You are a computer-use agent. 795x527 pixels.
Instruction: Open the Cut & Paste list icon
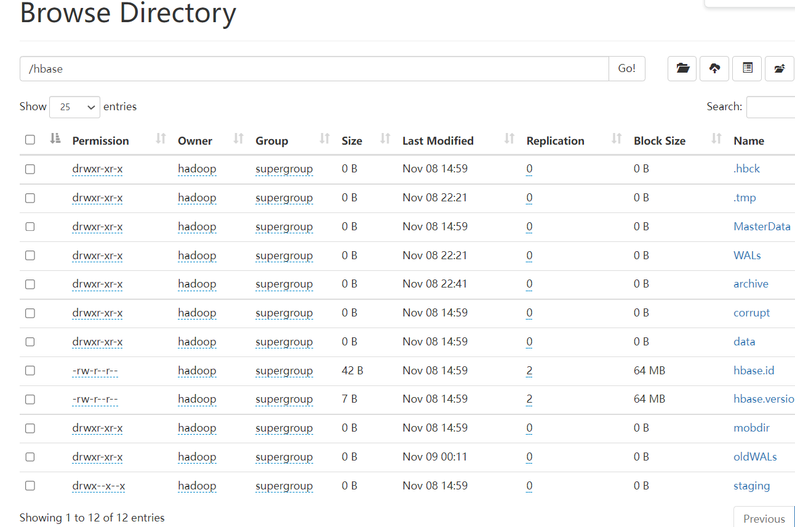pyautogui.click(x=747, y=68)
